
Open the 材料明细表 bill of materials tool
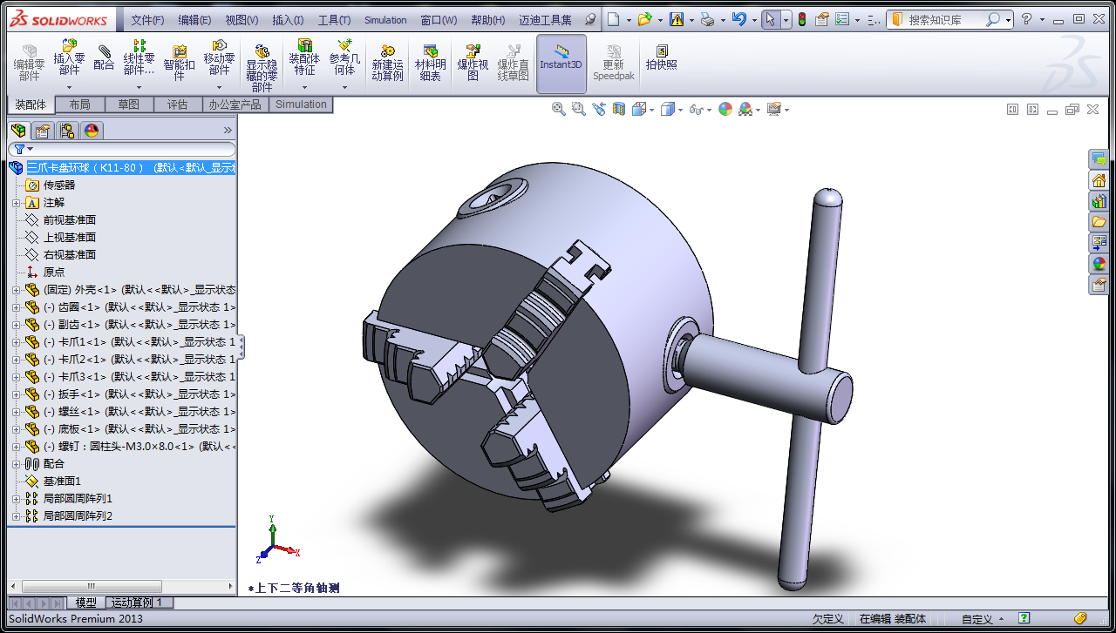coord(430,63)
